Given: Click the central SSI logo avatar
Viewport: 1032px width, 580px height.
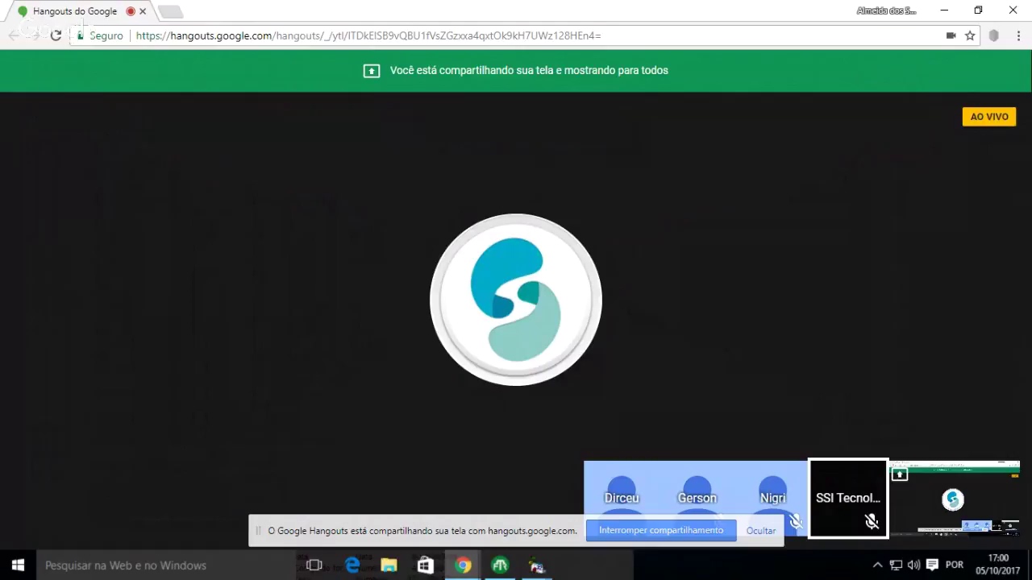Looking at the screenshot, I should 516,300.
